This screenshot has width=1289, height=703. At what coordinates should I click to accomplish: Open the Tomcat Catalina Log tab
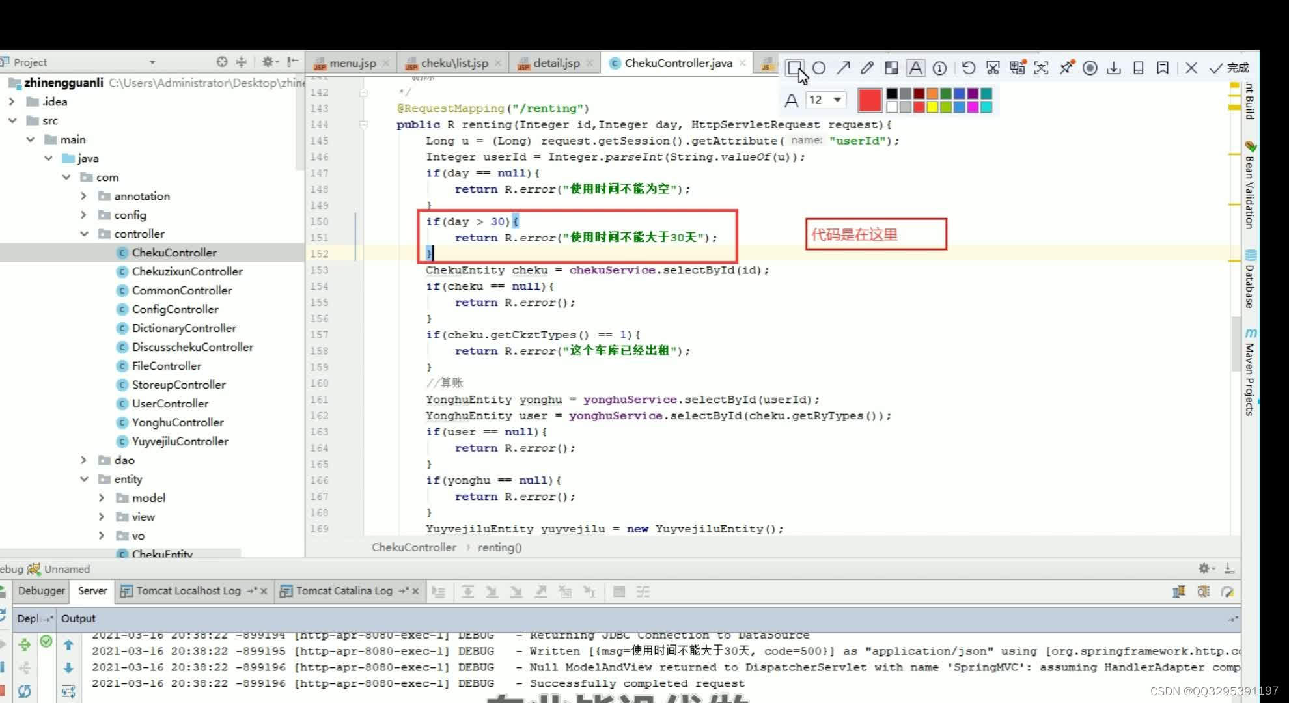point(344,591)
